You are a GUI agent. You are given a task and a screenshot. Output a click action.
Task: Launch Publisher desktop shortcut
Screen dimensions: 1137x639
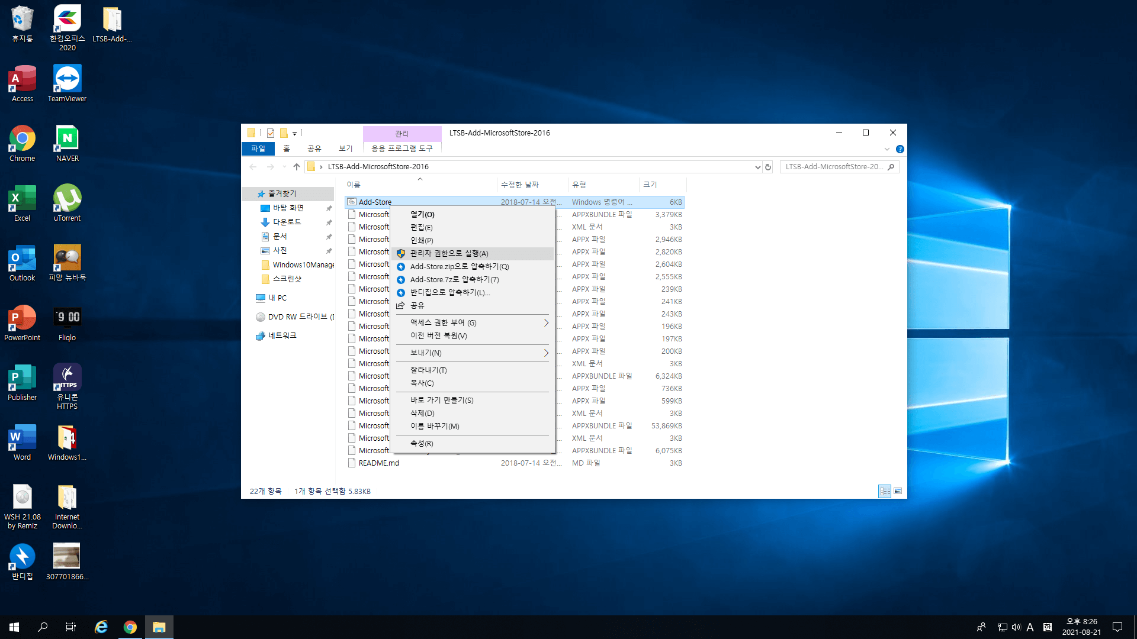(x=23, y=382)
